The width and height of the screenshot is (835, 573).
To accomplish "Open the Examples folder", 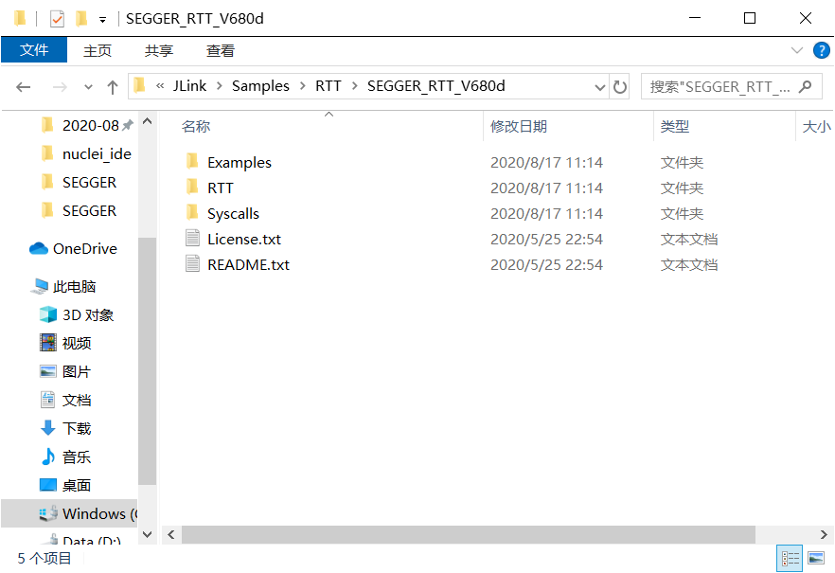I will [x=239, y=163].
